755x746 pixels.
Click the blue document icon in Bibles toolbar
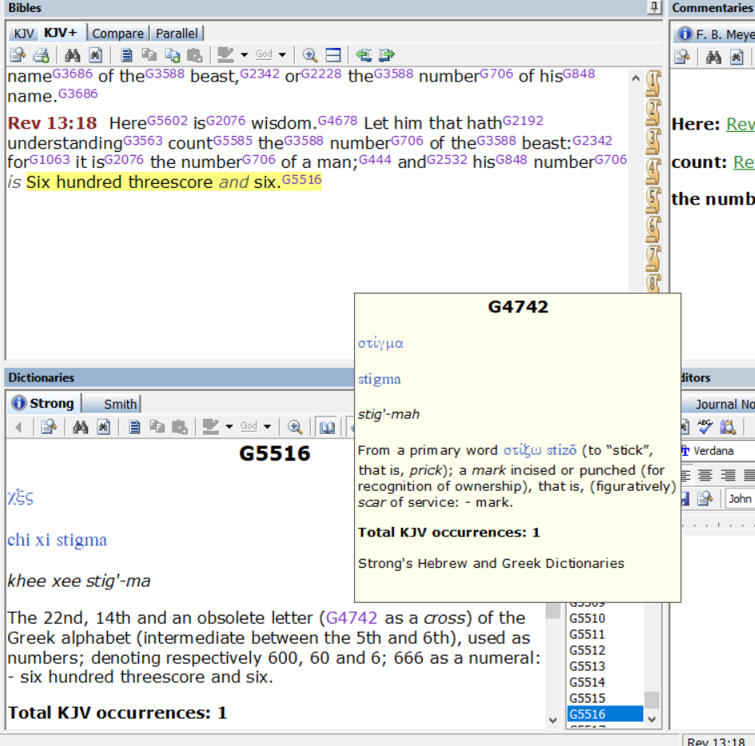coord(126,55)
